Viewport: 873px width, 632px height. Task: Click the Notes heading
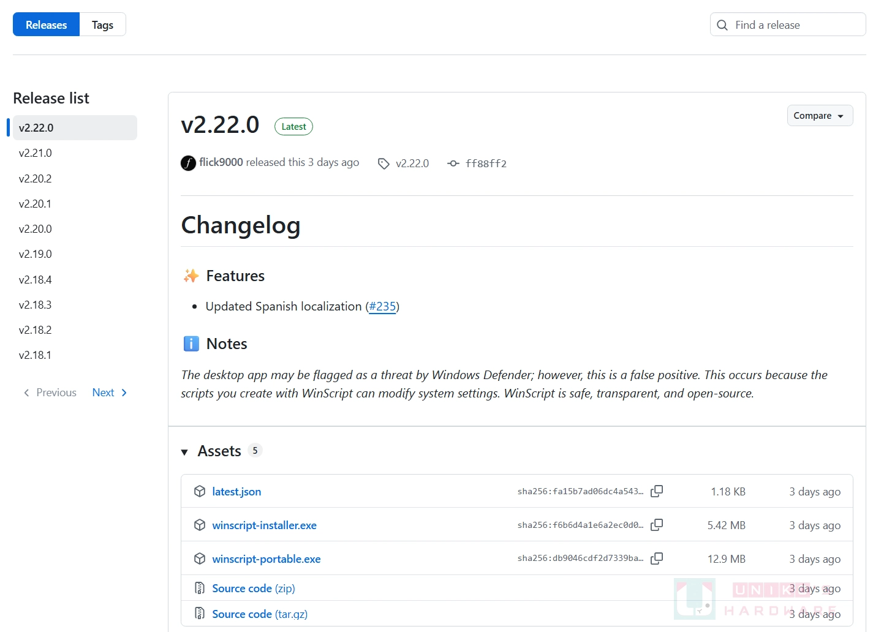(x=227, y=344)
